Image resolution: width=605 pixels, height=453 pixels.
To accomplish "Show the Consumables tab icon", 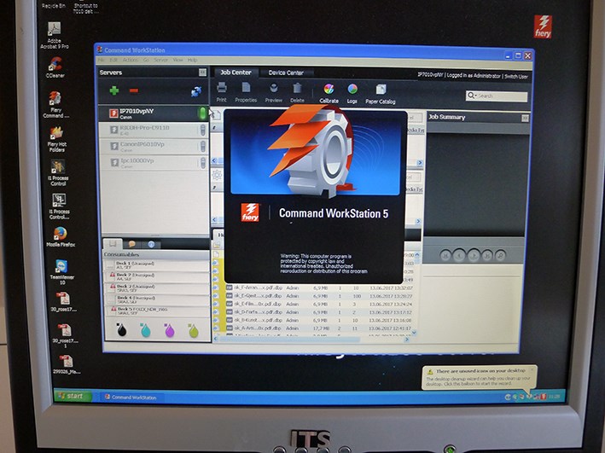I will coord(113,244).
